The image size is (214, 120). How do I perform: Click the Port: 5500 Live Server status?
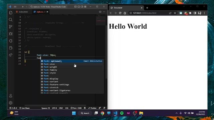click(x=76, y=108)
